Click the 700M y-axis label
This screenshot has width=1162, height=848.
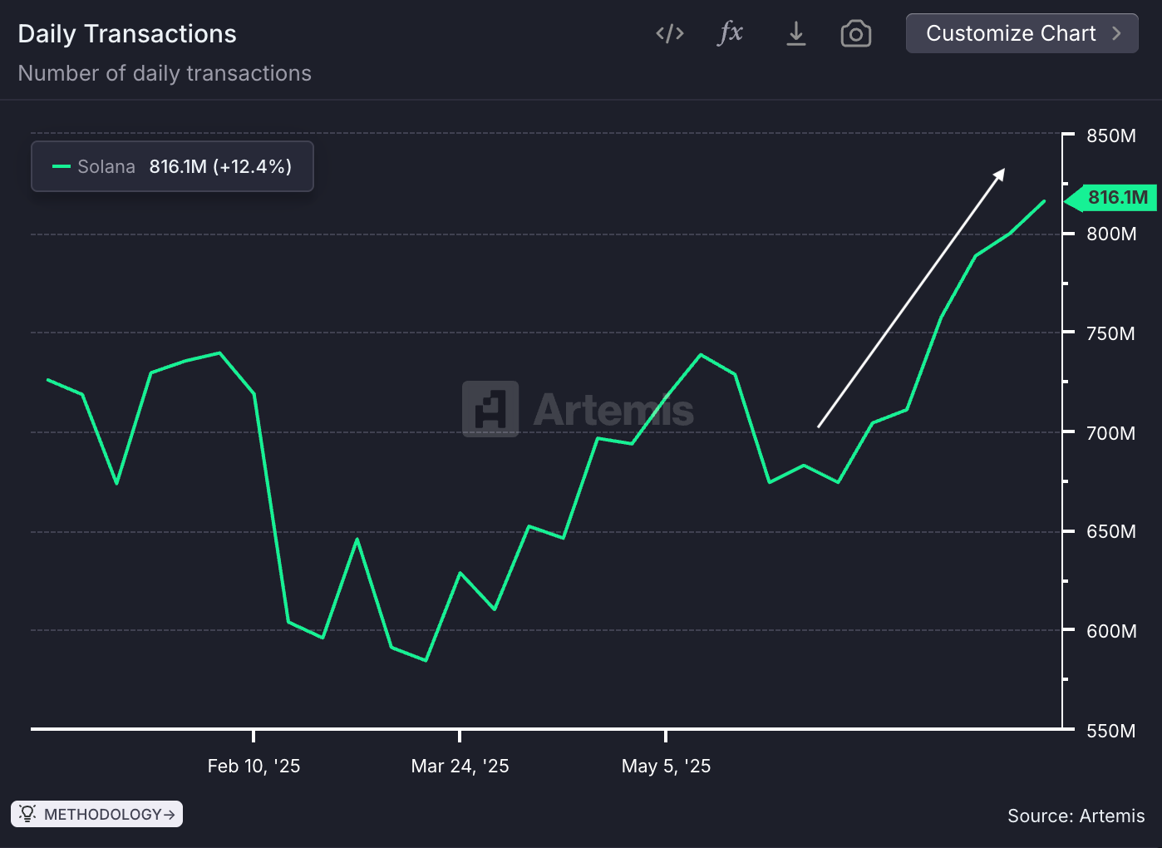[x=1111, y=433]
